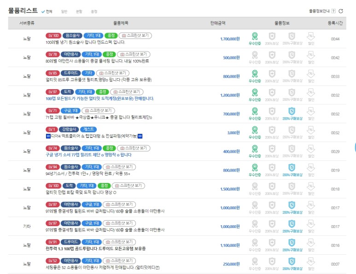356x274 pixels.
Task: Click the 흥정 tag in LV 74 원소술사 row
Action: pos(110,148)
